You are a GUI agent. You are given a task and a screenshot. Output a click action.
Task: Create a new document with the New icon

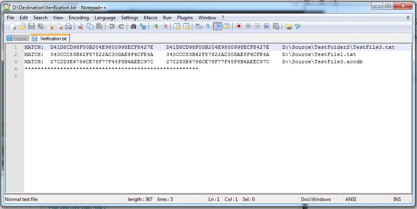click(x=13, y=26)
